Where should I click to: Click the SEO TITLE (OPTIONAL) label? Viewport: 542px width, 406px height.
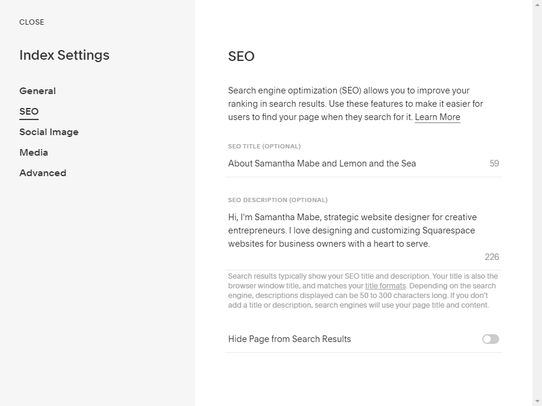coord(264,146)
